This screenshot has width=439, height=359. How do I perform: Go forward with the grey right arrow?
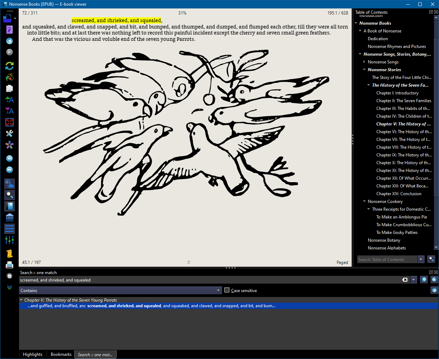tap(10, 52)
